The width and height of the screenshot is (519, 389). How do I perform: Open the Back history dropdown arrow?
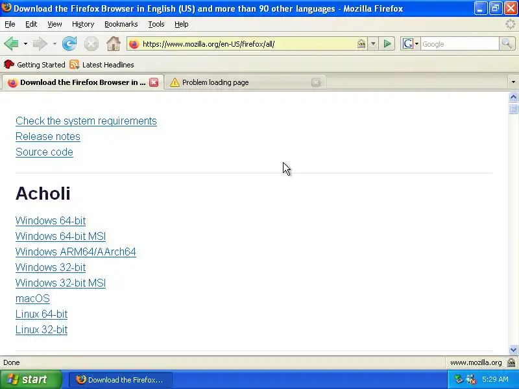(x=25, y=43)
